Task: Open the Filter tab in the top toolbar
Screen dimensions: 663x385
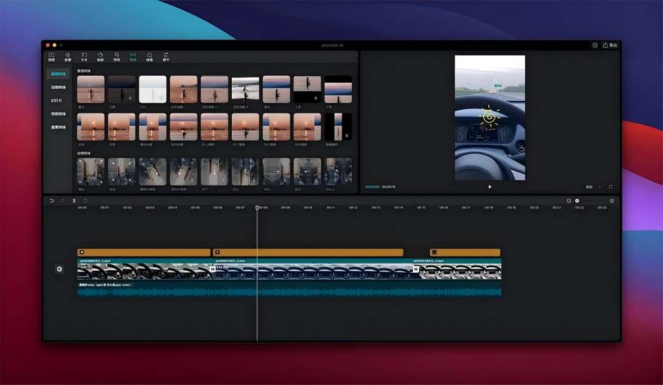Action: pyautogui.click(x=149, y=57)
